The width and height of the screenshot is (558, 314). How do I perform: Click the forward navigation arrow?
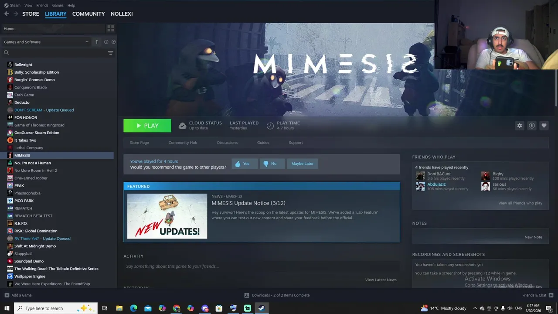tap(16, 14)
